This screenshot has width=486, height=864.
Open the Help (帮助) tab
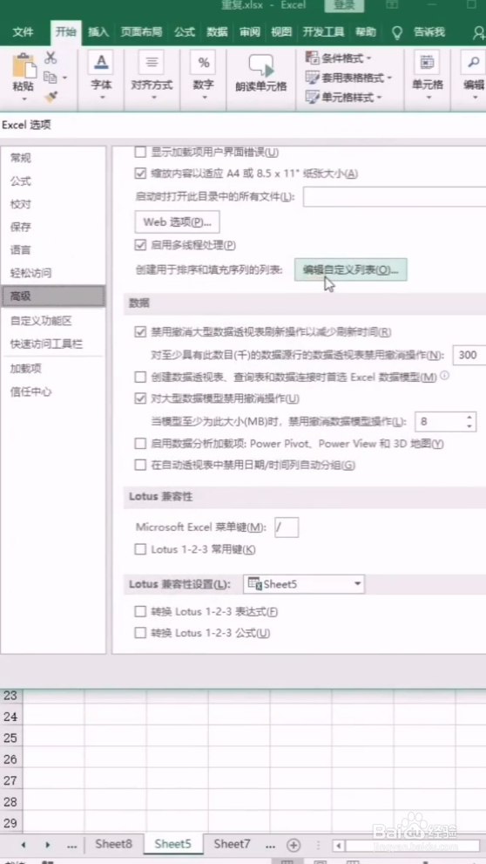[366, 32]
